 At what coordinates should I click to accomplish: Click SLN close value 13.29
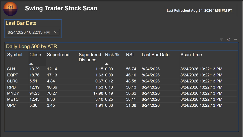(34, 69)
